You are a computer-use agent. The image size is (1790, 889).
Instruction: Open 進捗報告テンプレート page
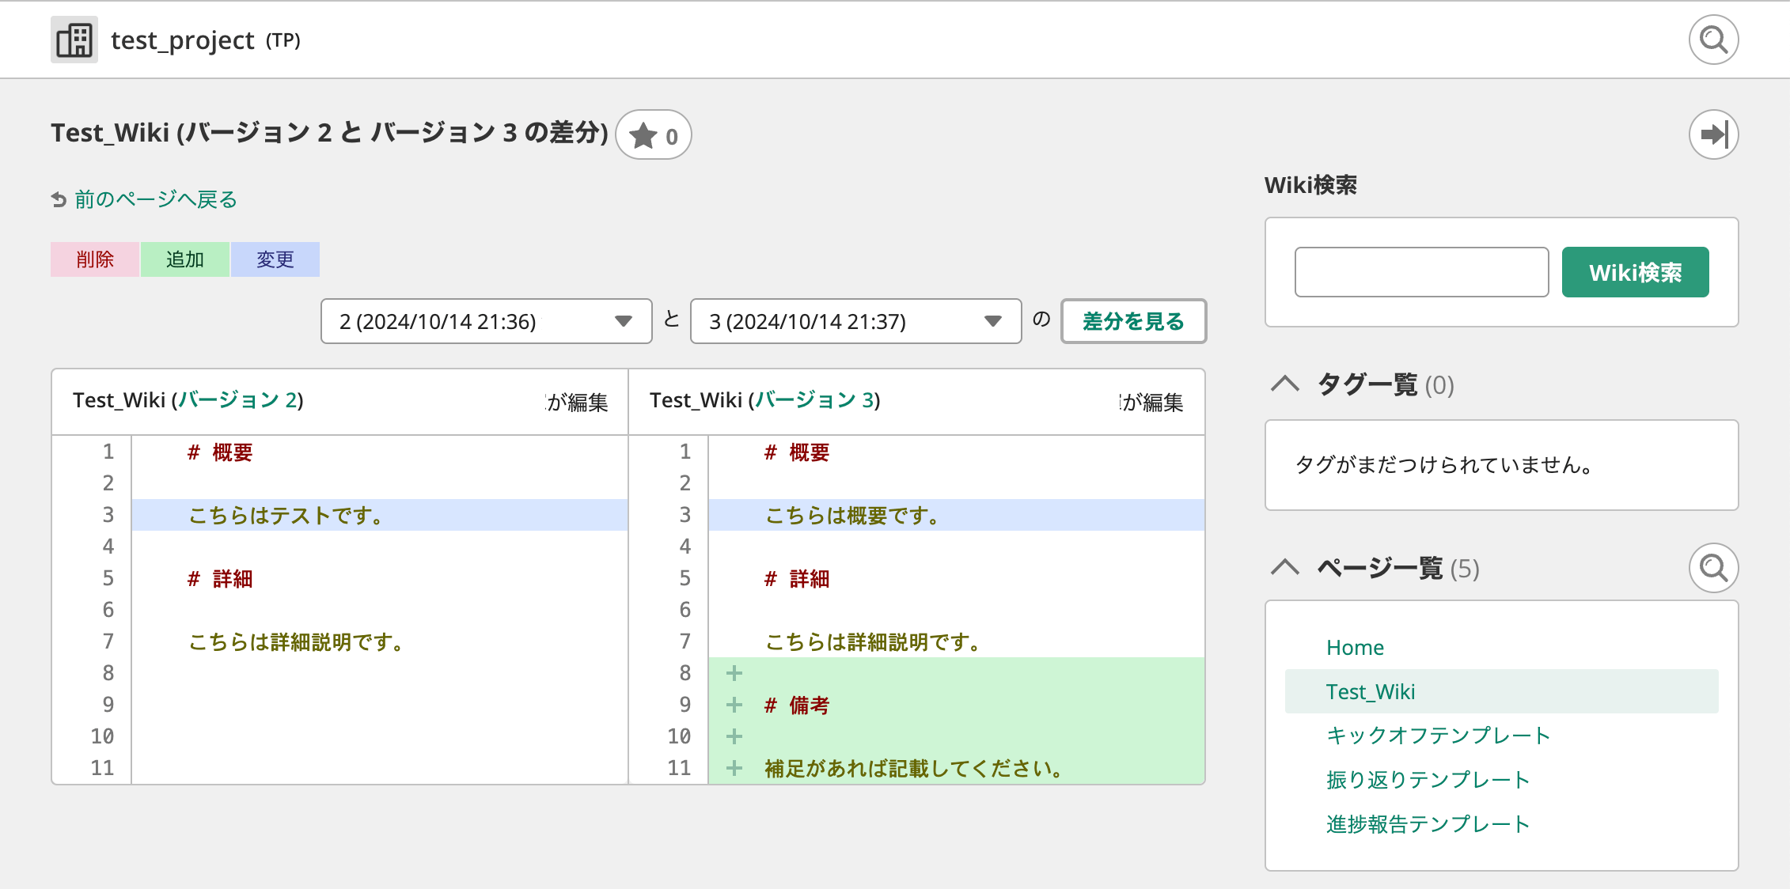tap(1428, 824)
